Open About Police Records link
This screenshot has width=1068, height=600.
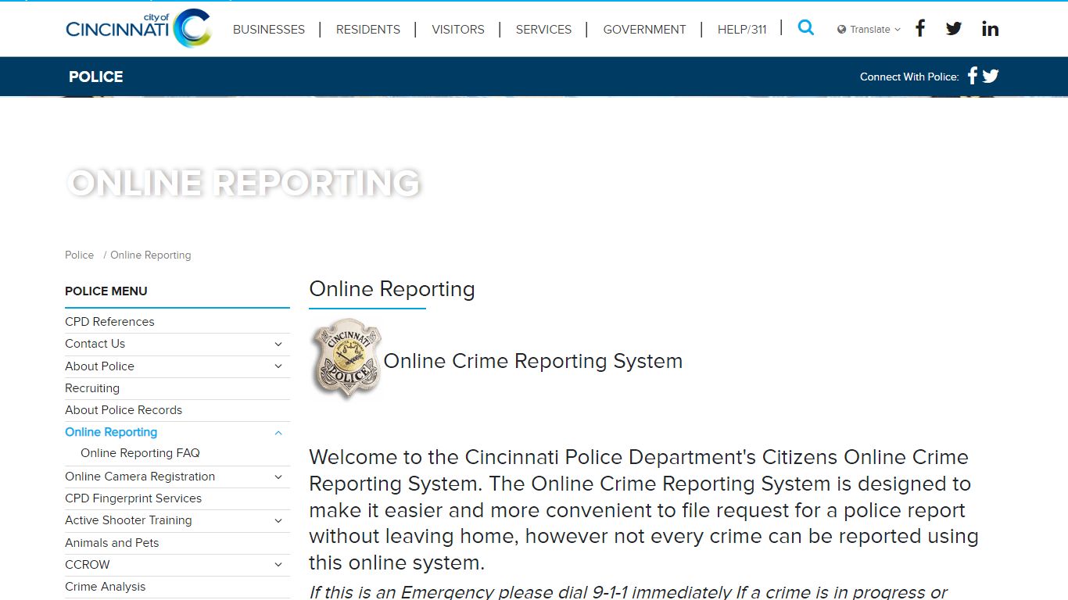click(x=124, y=410)
